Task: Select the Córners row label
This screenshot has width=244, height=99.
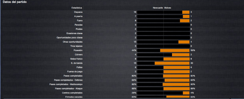Action: 79,55
